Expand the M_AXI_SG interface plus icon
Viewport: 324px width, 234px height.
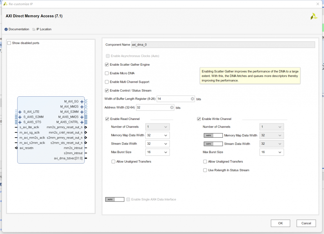(82, 102)
